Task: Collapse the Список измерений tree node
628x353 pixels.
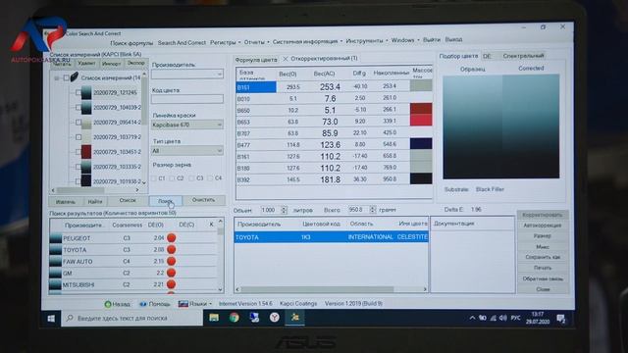Action: click(x=57, y=77)
